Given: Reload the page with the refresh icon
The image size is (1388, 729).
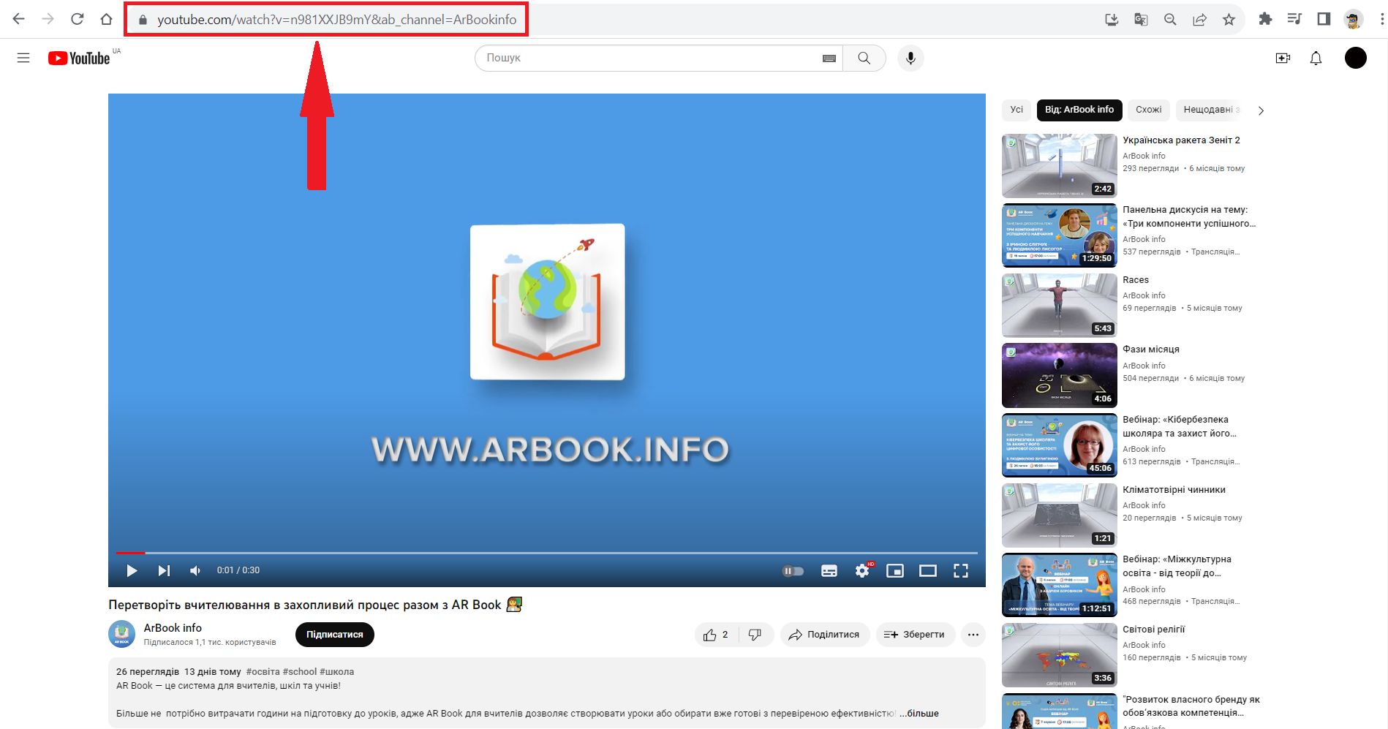Looking at the screenshot, I should coord(78,19).
